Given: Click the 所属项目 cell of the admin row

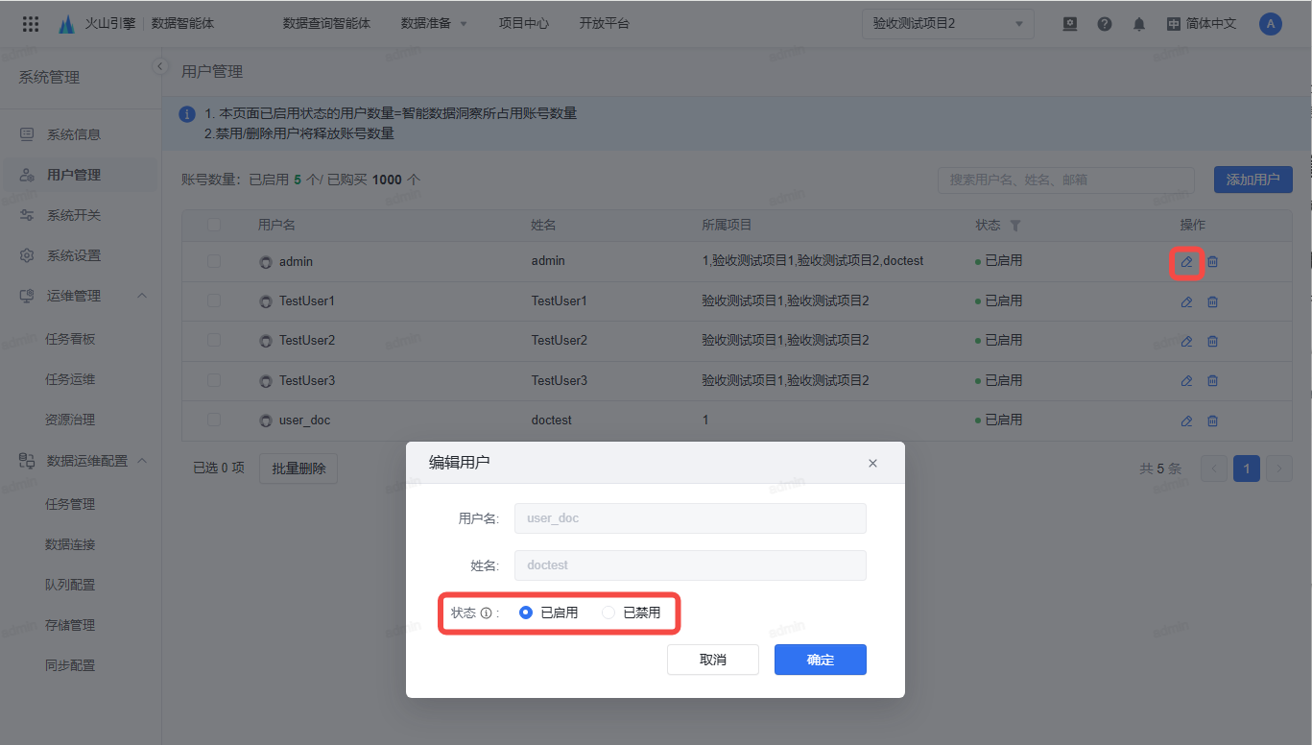Looking at the screenshot, I should (x=812, y=261).
